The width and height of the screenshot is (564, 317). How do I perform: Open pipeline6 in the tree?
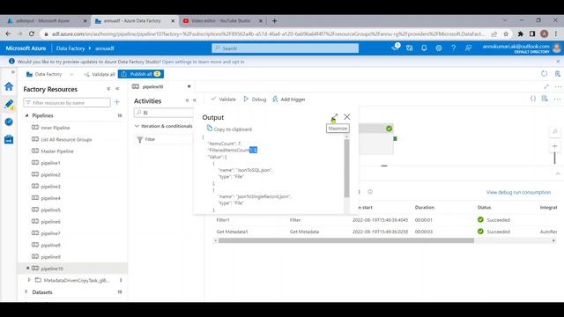pos(50,221)
